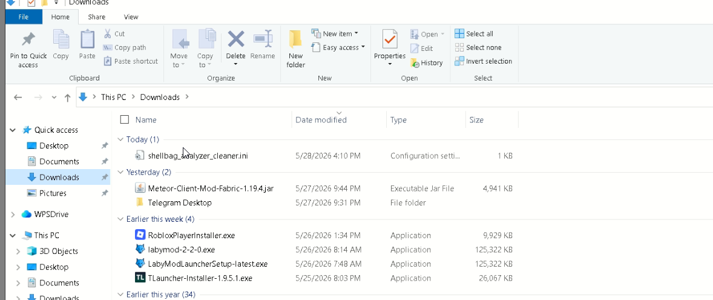Screen dimensions: 713x300
Task: Click the RobloxPlayerInstaller.exe file icon
Action: point(140,235)
